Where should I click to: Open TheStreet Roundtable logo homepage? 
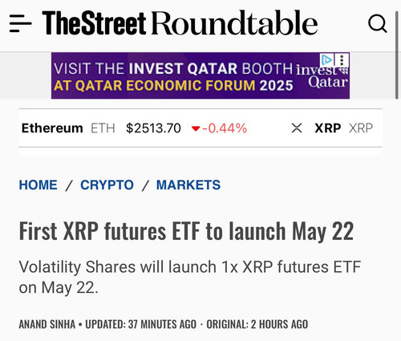tap(180, 23)
